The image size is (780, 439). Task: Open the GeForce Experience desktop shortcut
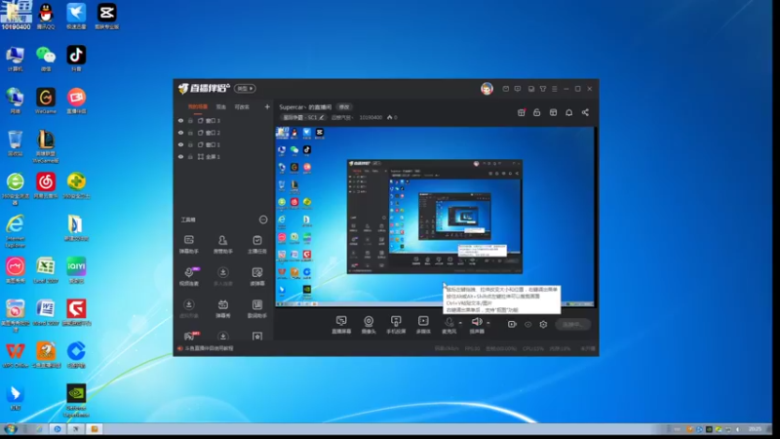coord(76,400)
